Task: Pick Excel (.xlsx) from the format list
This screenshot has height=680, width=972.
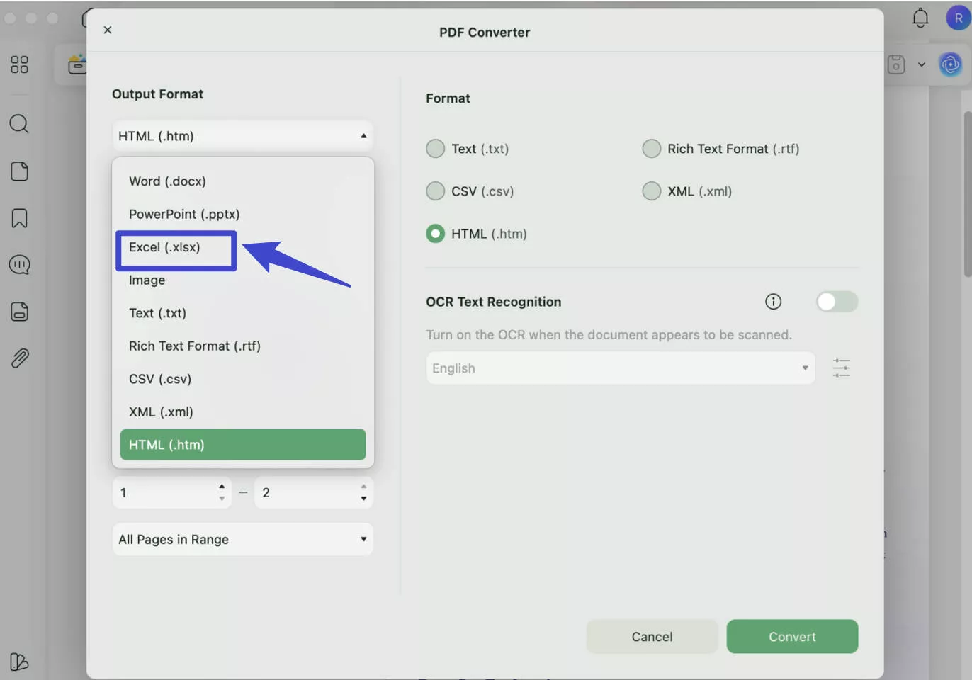Action: pyautogui.click(x=164, y=247)
